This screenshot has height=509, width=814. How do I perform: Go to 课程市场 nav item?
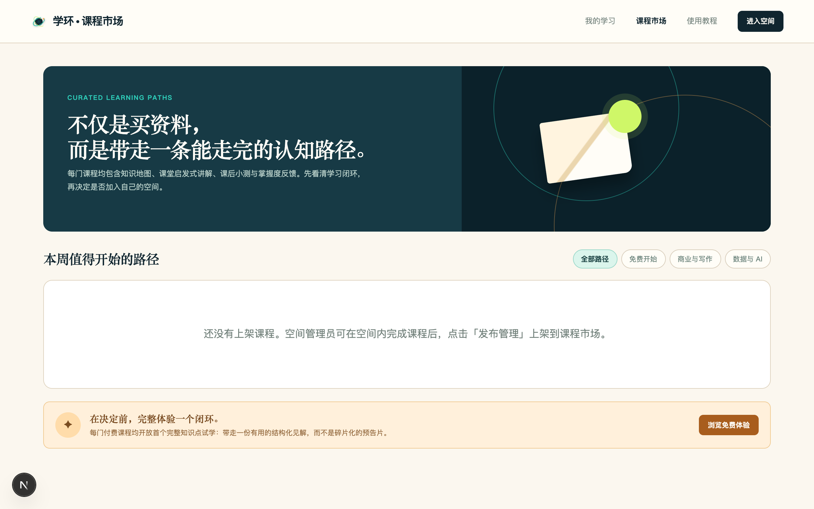(651, 21)
